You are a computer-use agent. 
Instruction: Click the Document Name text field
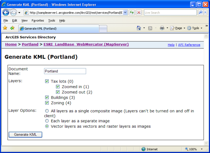65,71
